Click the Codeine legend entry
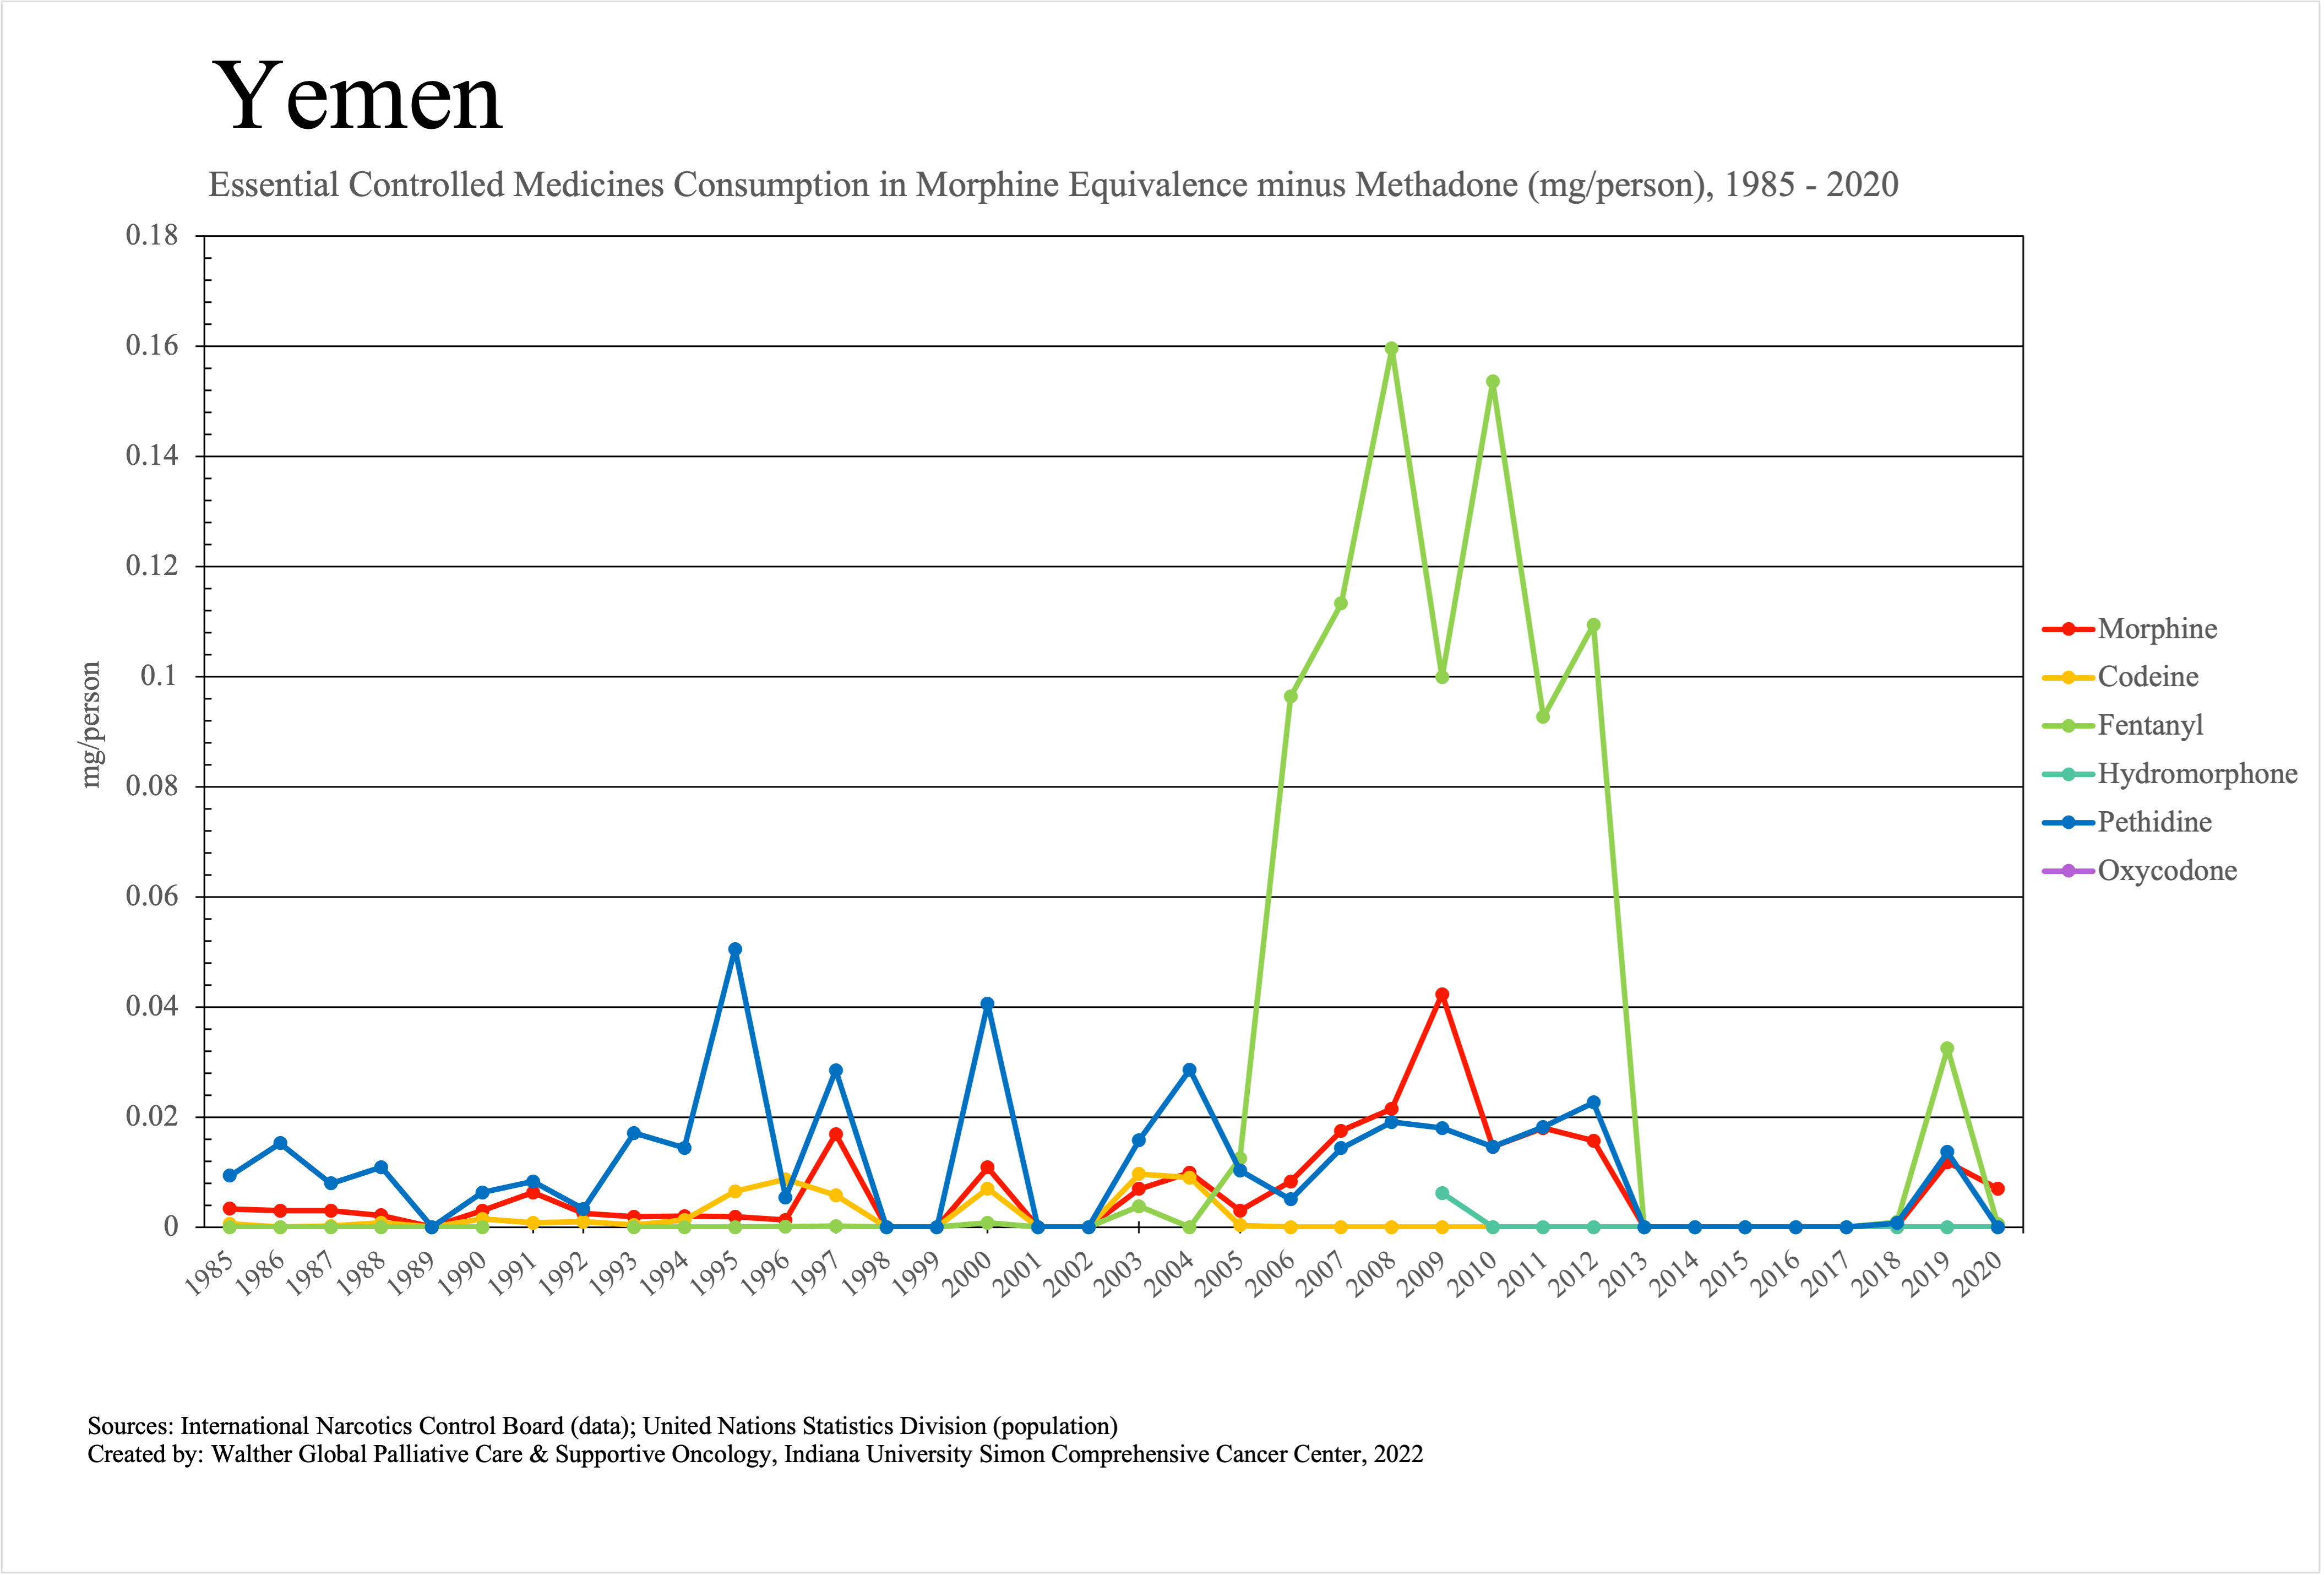The height and width of the screenshot is (1575, 2324). (x=2148, y=677)
